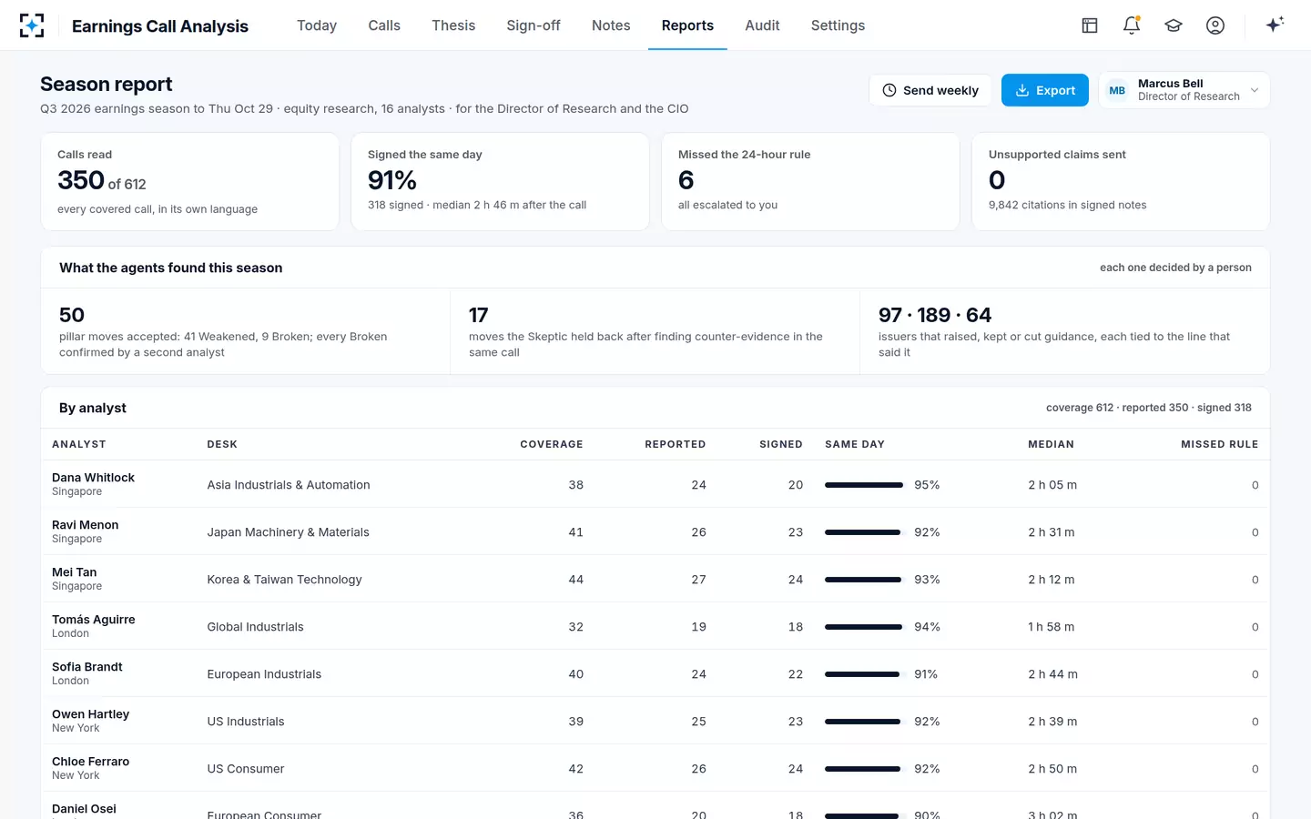Open the layout panel icon
This screenshot has height=819, width=1311.
coord(1090,25)
